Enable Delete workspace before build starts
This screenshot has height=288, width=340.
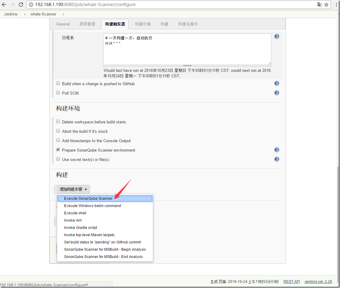click(58, 121)
